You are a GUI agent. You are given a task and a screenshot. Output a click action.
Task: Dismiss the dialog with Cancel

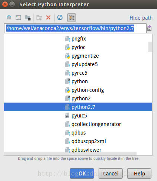[x=110, y=174]
